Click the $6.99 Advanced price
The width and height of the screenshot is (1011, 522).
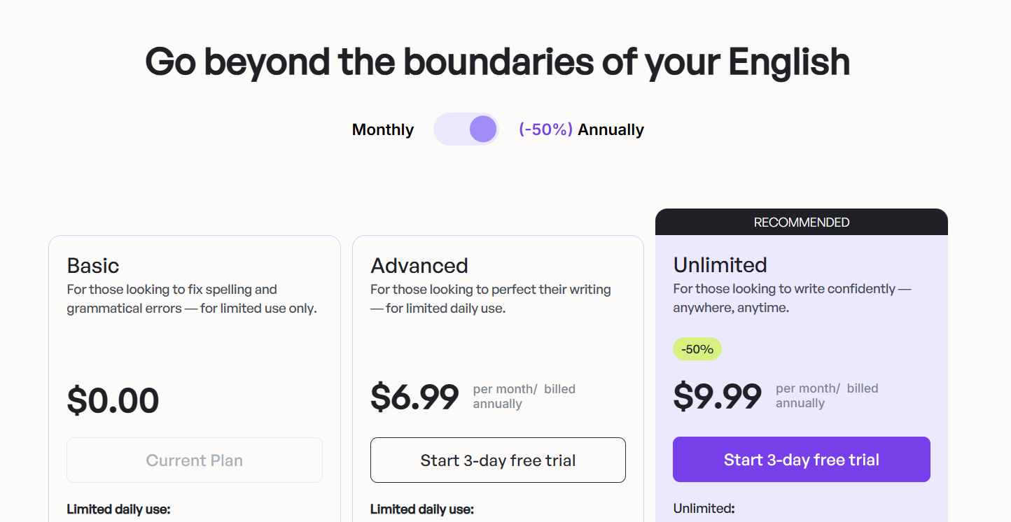[x=414, y=397]
